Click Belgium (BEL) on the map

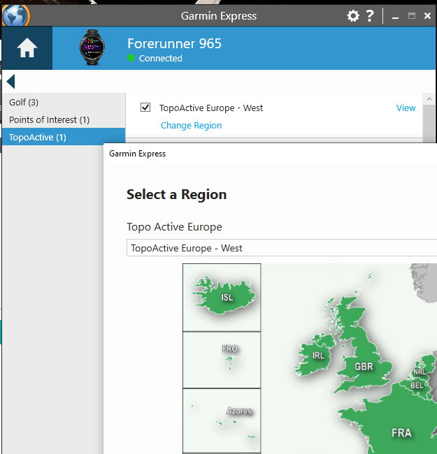point(417,386)
